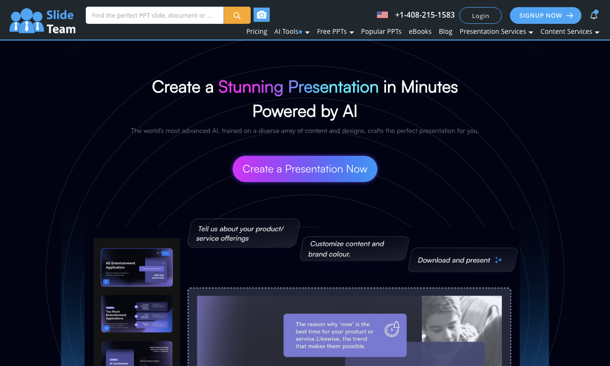Select the US flag country icon

(382, 15)
